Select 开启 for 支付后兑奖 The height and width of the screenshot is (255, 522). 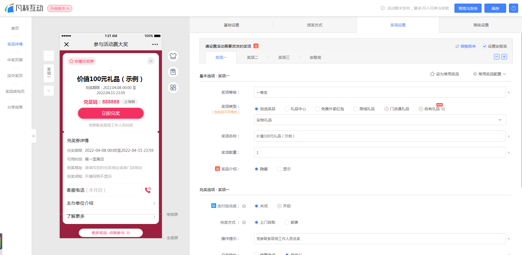[x=279, y=206]
